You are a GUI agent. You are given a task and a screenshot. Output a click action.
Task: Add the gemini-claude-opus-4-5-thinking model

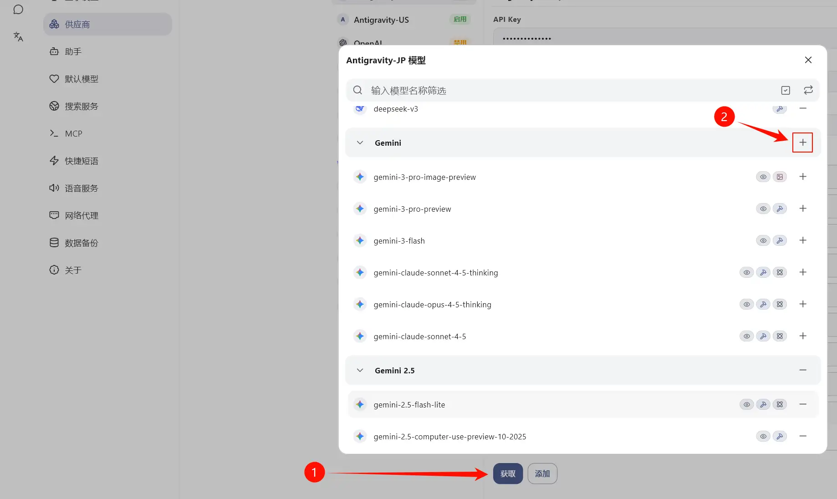click(x=802, y=304)
